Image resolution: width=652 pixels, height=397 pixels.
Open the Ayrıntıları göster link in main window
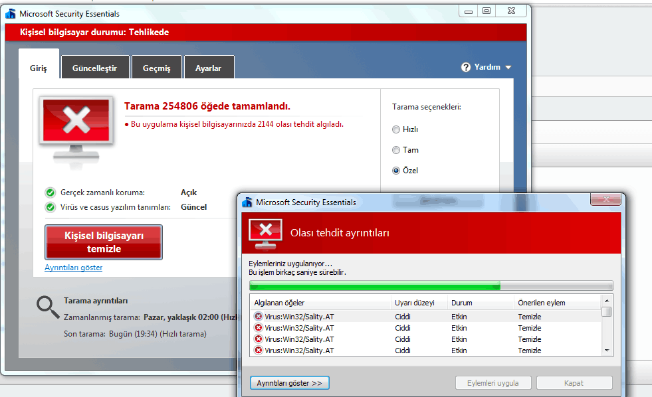[x=74, y=268]
